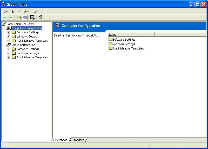Click the Export List toolbar icon
208x149 pixels.
coord(32,17)
